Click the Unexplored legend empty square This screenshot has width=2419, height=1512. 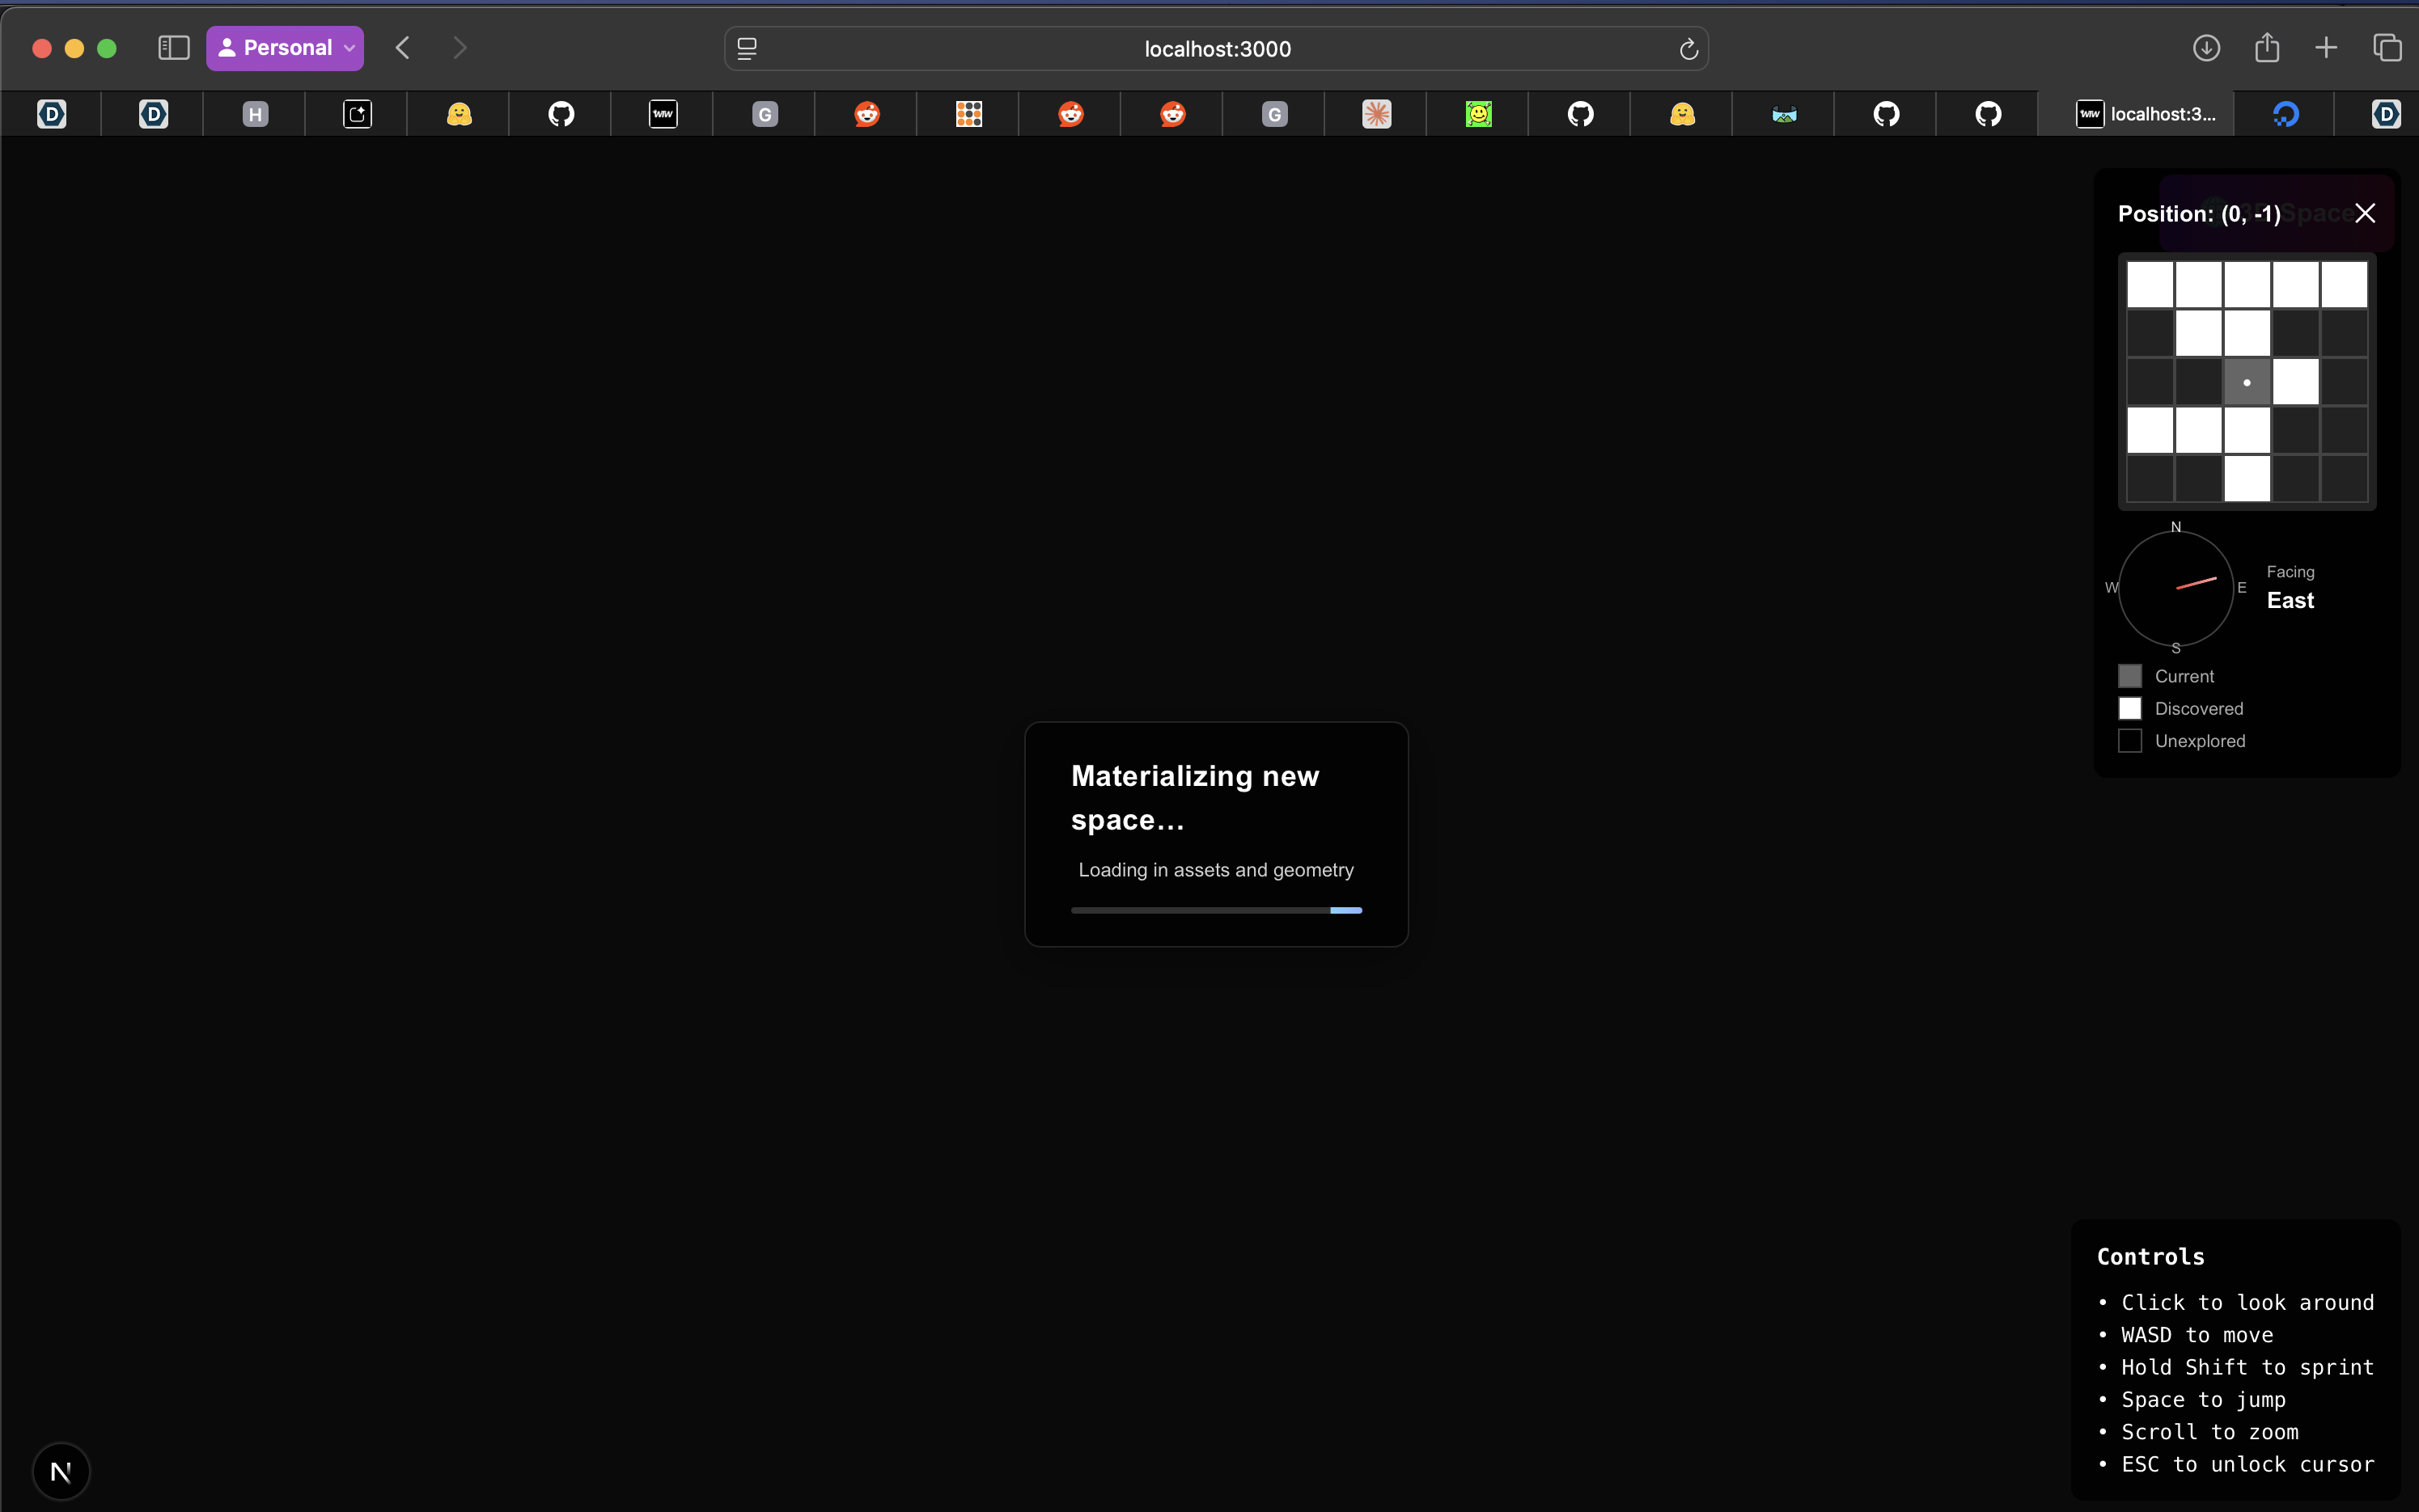click(x=2130, y=741)
